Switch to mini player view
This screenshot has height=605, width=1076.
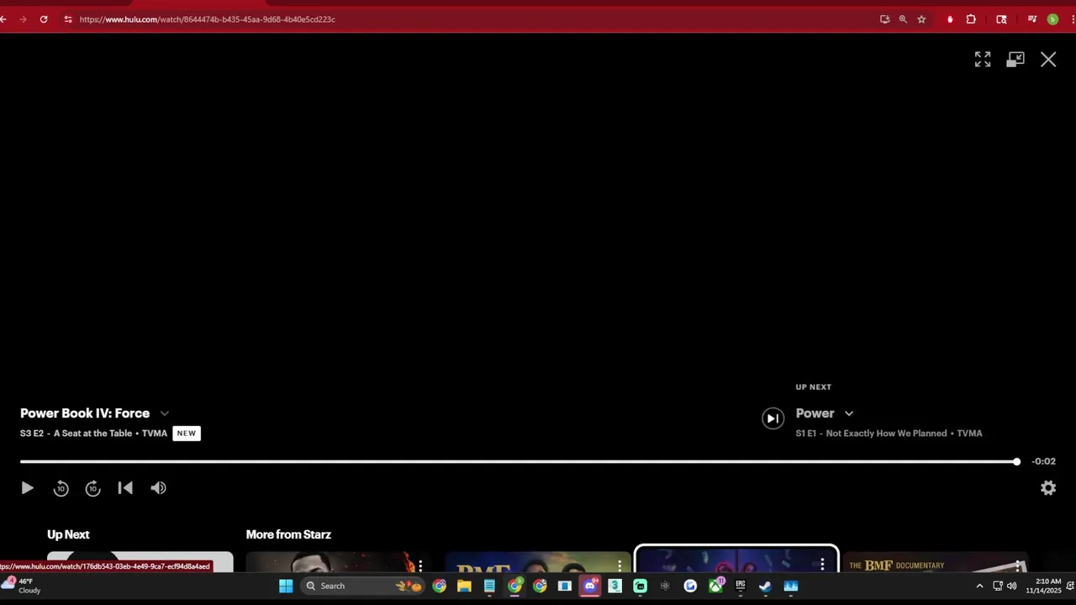tap(1015, 60)
